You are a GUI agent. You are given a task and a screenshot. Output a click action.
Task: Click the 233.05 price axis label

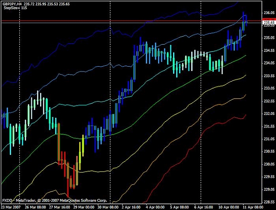[x=269, y=88]
